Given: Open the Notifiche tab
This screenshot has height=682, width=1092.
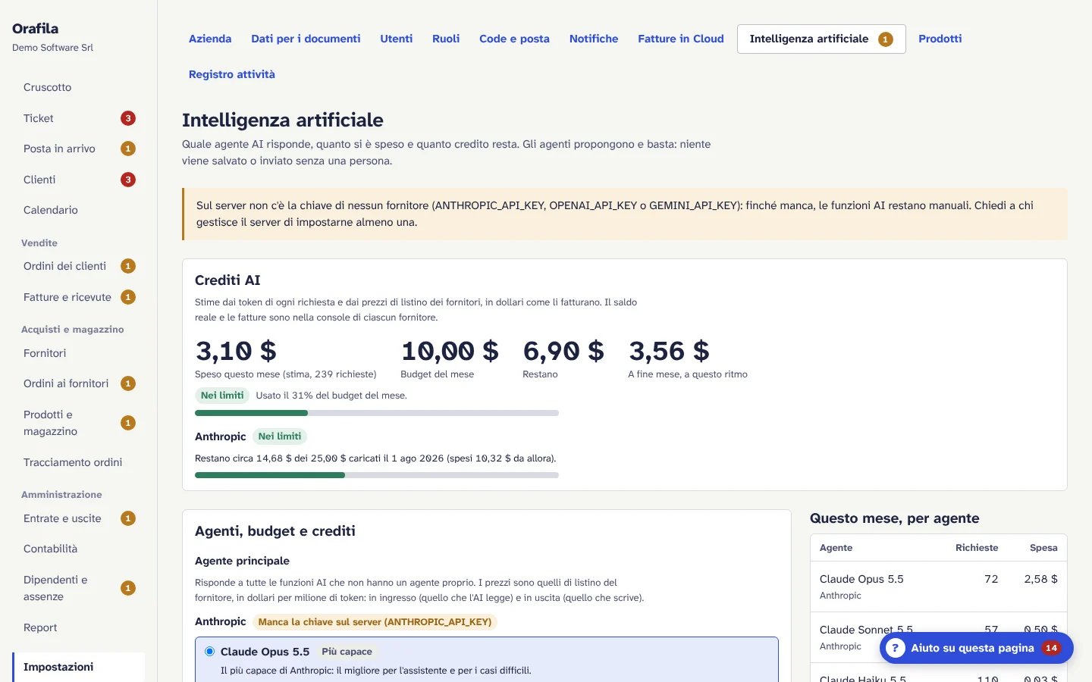Looking at the screenshot, I should pyautogui.click(x=594, y=39).
